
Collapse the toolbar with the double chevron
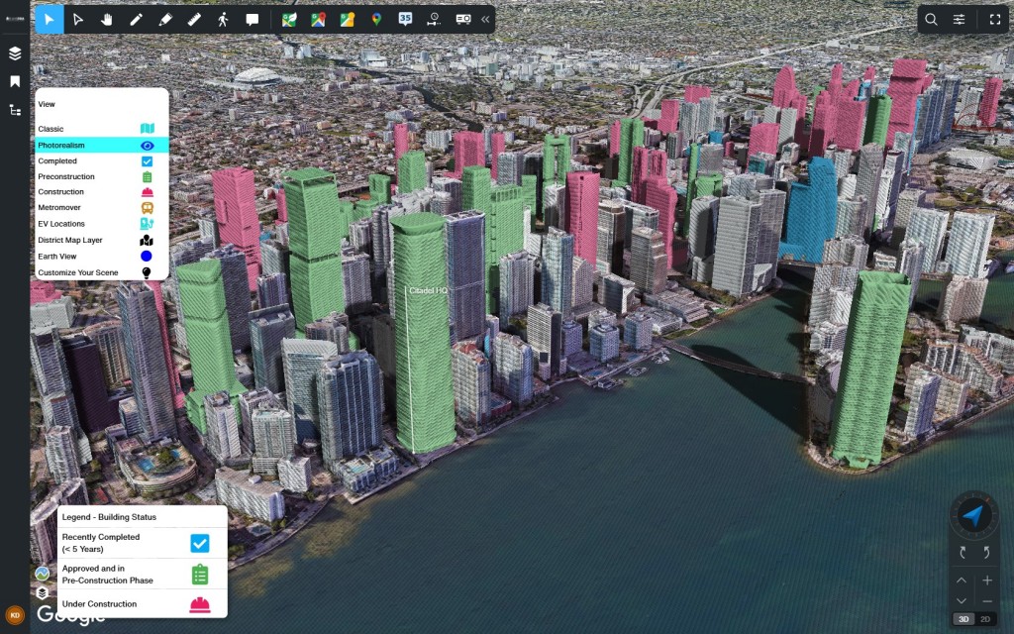[x=484, y=19]
